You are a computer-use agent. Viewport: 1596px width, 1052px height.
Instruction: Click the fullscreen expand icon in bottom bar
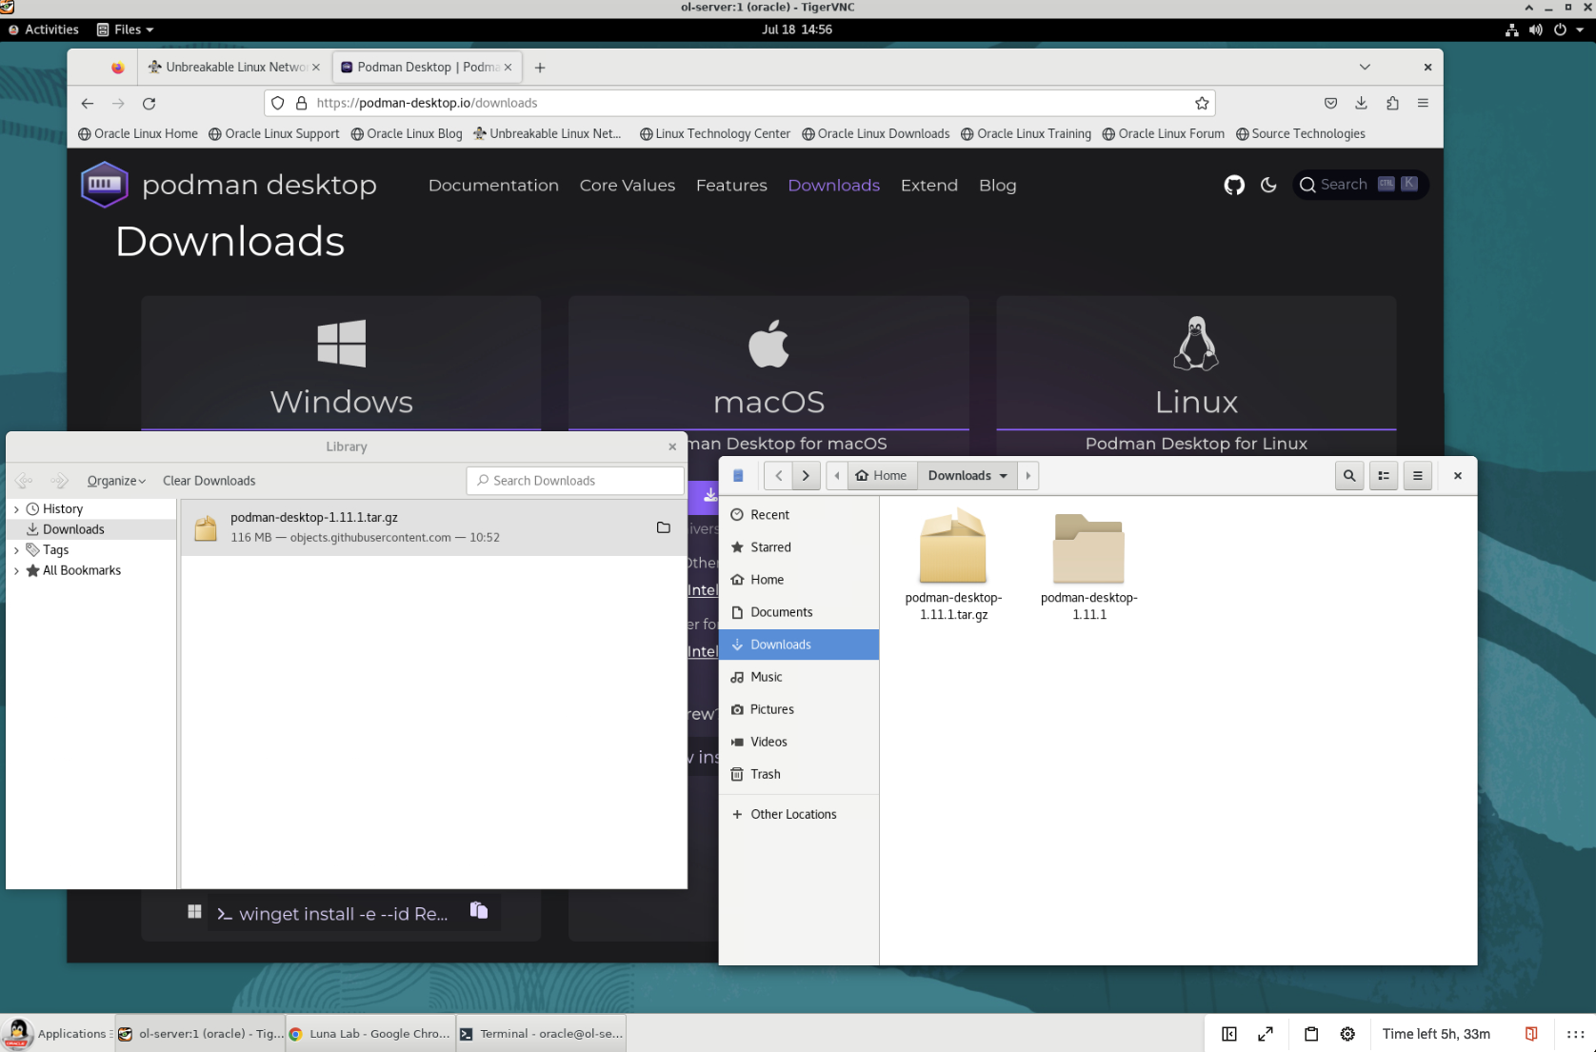[1266, 1034]
